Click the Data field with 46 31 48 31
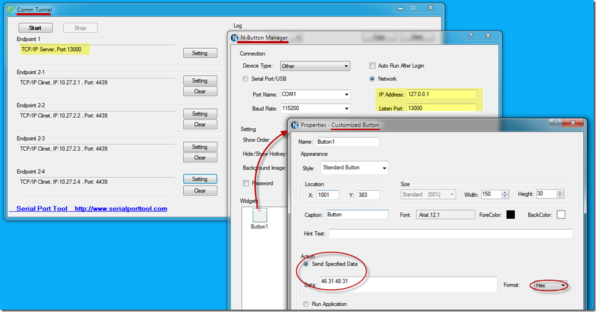This screenshot has height=312, width=596. click(x=409, y=285)
